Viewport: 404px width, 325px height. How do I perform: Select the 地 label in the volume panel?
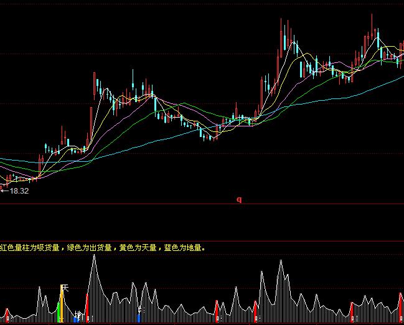(78, 313)
